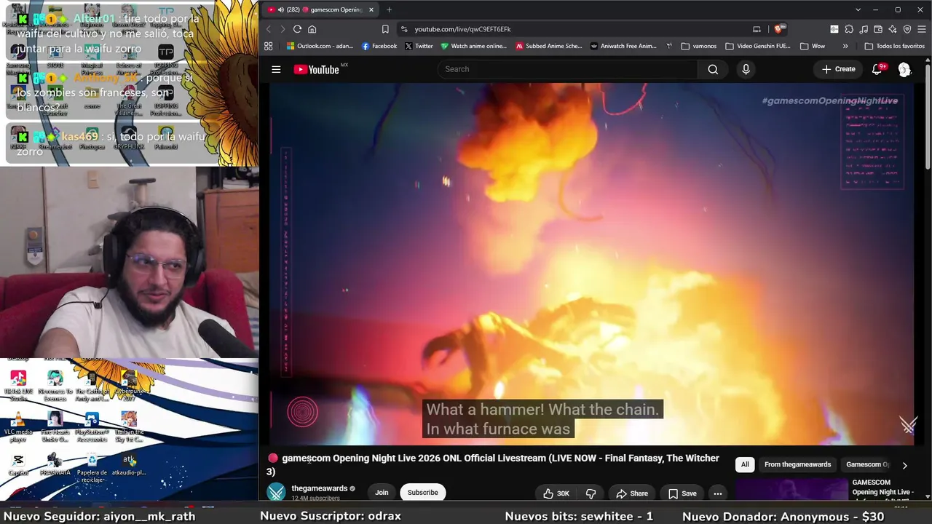Close the gamescom Opening browser tab
Screen dimensions: 932x524
(371, 9)
